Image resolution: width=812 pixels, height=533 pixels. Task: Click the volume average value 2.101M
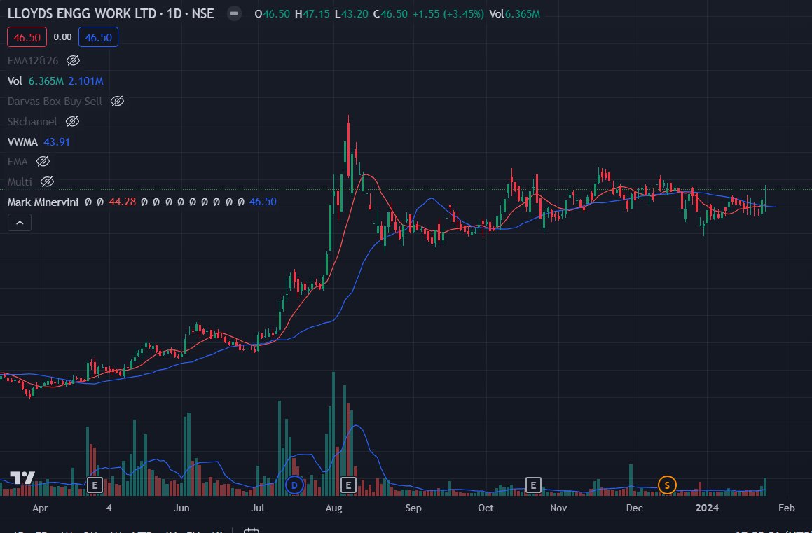pos(86,81)
